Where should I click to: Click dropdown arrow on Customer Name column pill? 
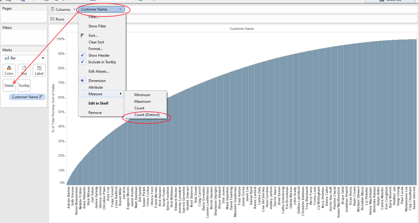120,9
